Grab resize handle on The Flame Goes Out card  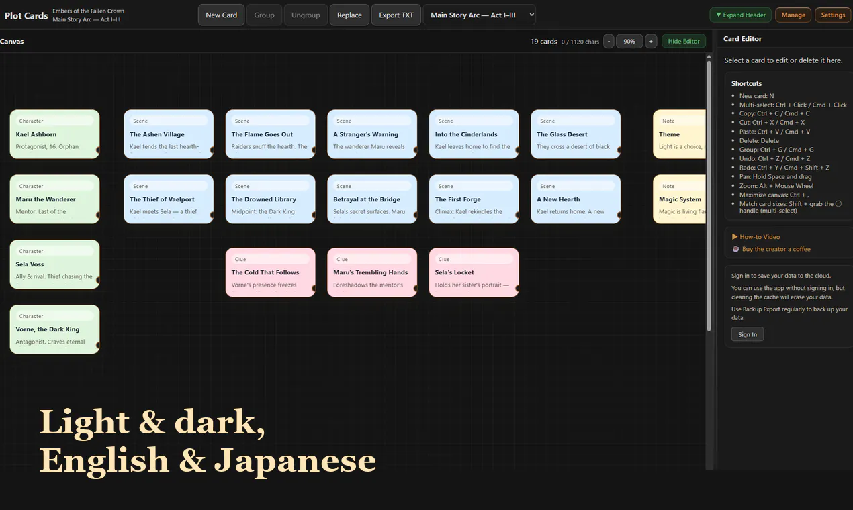tap(314, 150)
